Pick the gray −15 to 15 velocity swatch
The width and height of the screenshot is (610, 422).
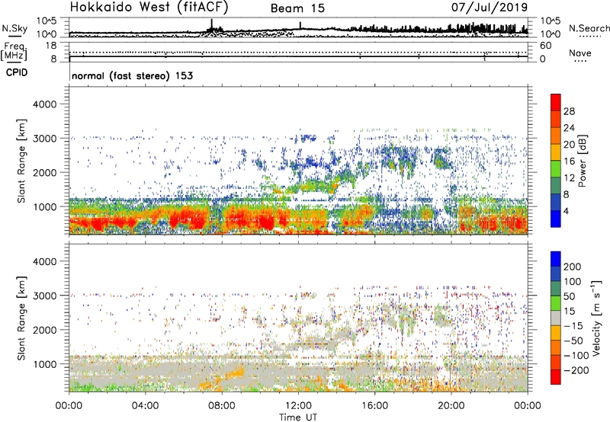[556, 318]
